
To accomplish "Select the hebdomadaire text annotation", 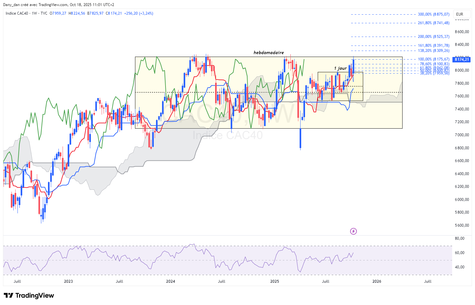I will (269, 53).
